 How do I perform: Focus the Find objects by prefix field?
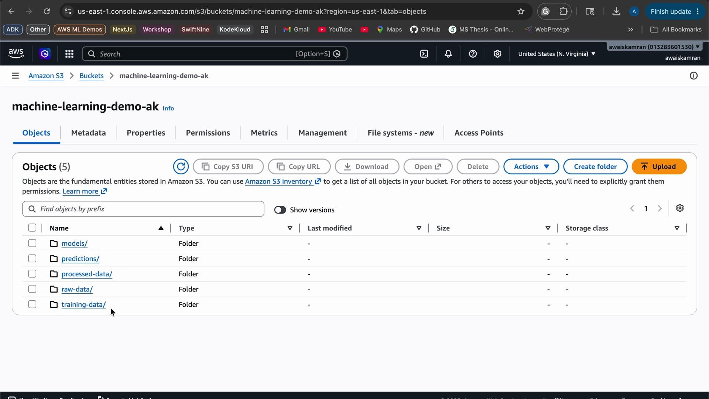(x=143, y=209)
